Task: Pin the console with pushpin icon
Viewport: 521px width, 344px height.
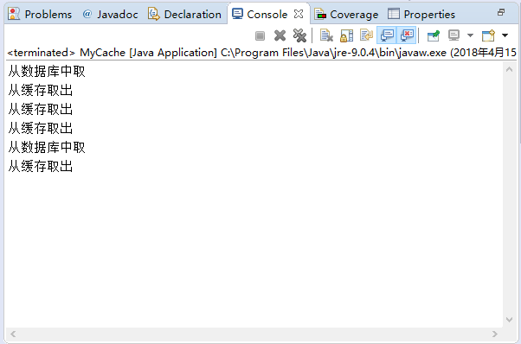Action: pos(434,35)
